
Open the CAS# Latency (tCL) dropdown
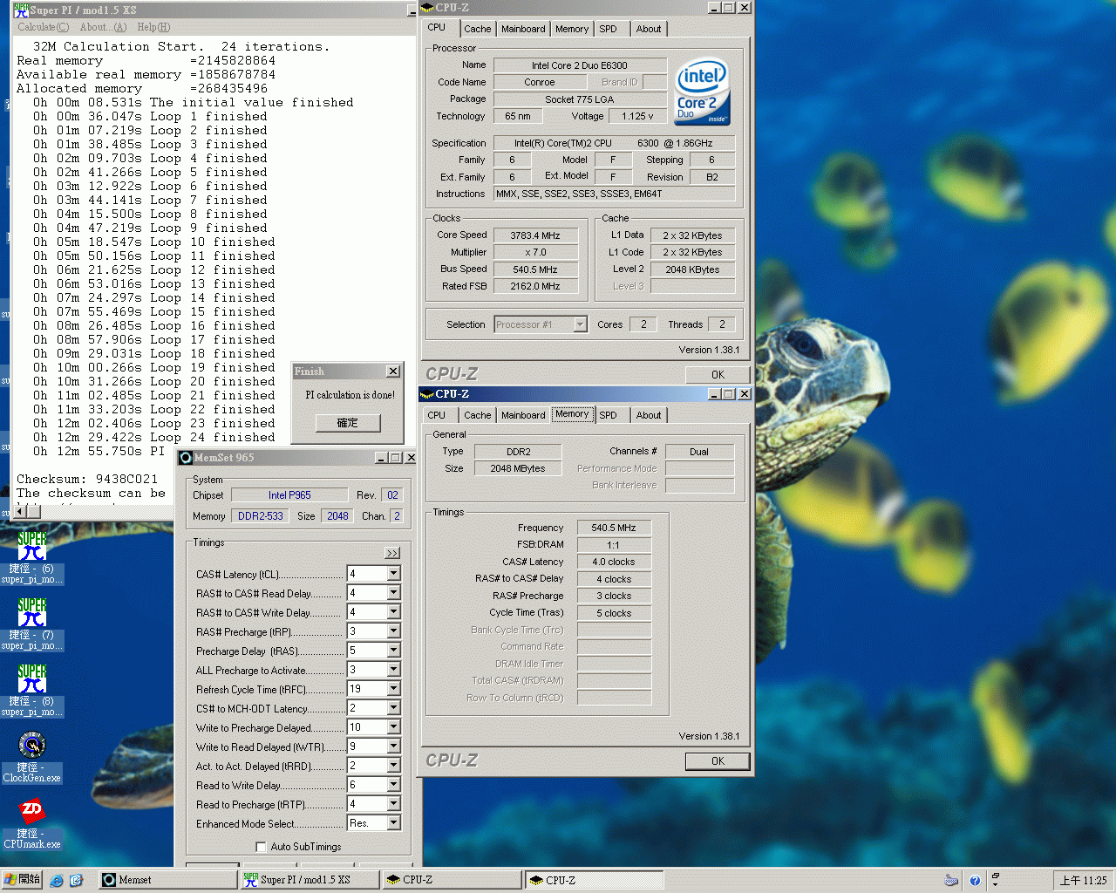click(394, 574)
